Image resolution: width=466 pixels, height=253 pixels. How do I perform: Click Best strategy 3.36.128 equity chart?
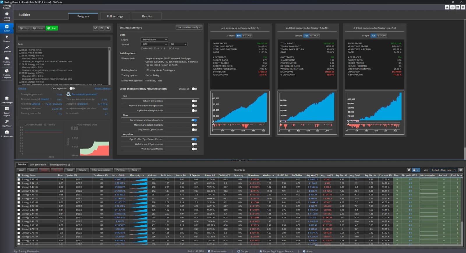tap(240, 113)
